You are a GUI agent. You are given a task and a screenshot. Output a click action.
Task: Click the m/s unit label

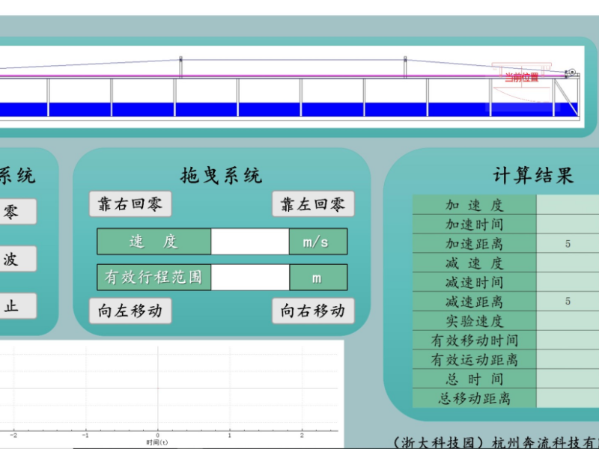318,241
